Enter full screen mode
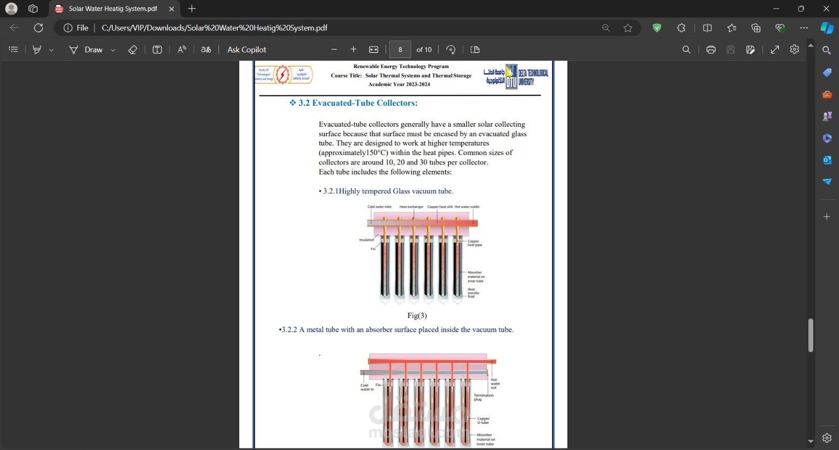The width and height of the screenshot is (839, 450). pos(775,49)
